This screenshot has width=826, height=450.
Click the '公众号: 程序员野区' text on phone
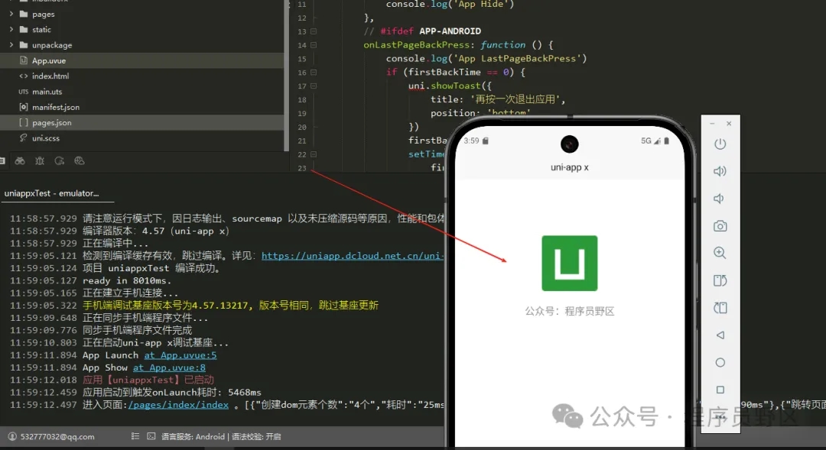[x=570, y=311]
